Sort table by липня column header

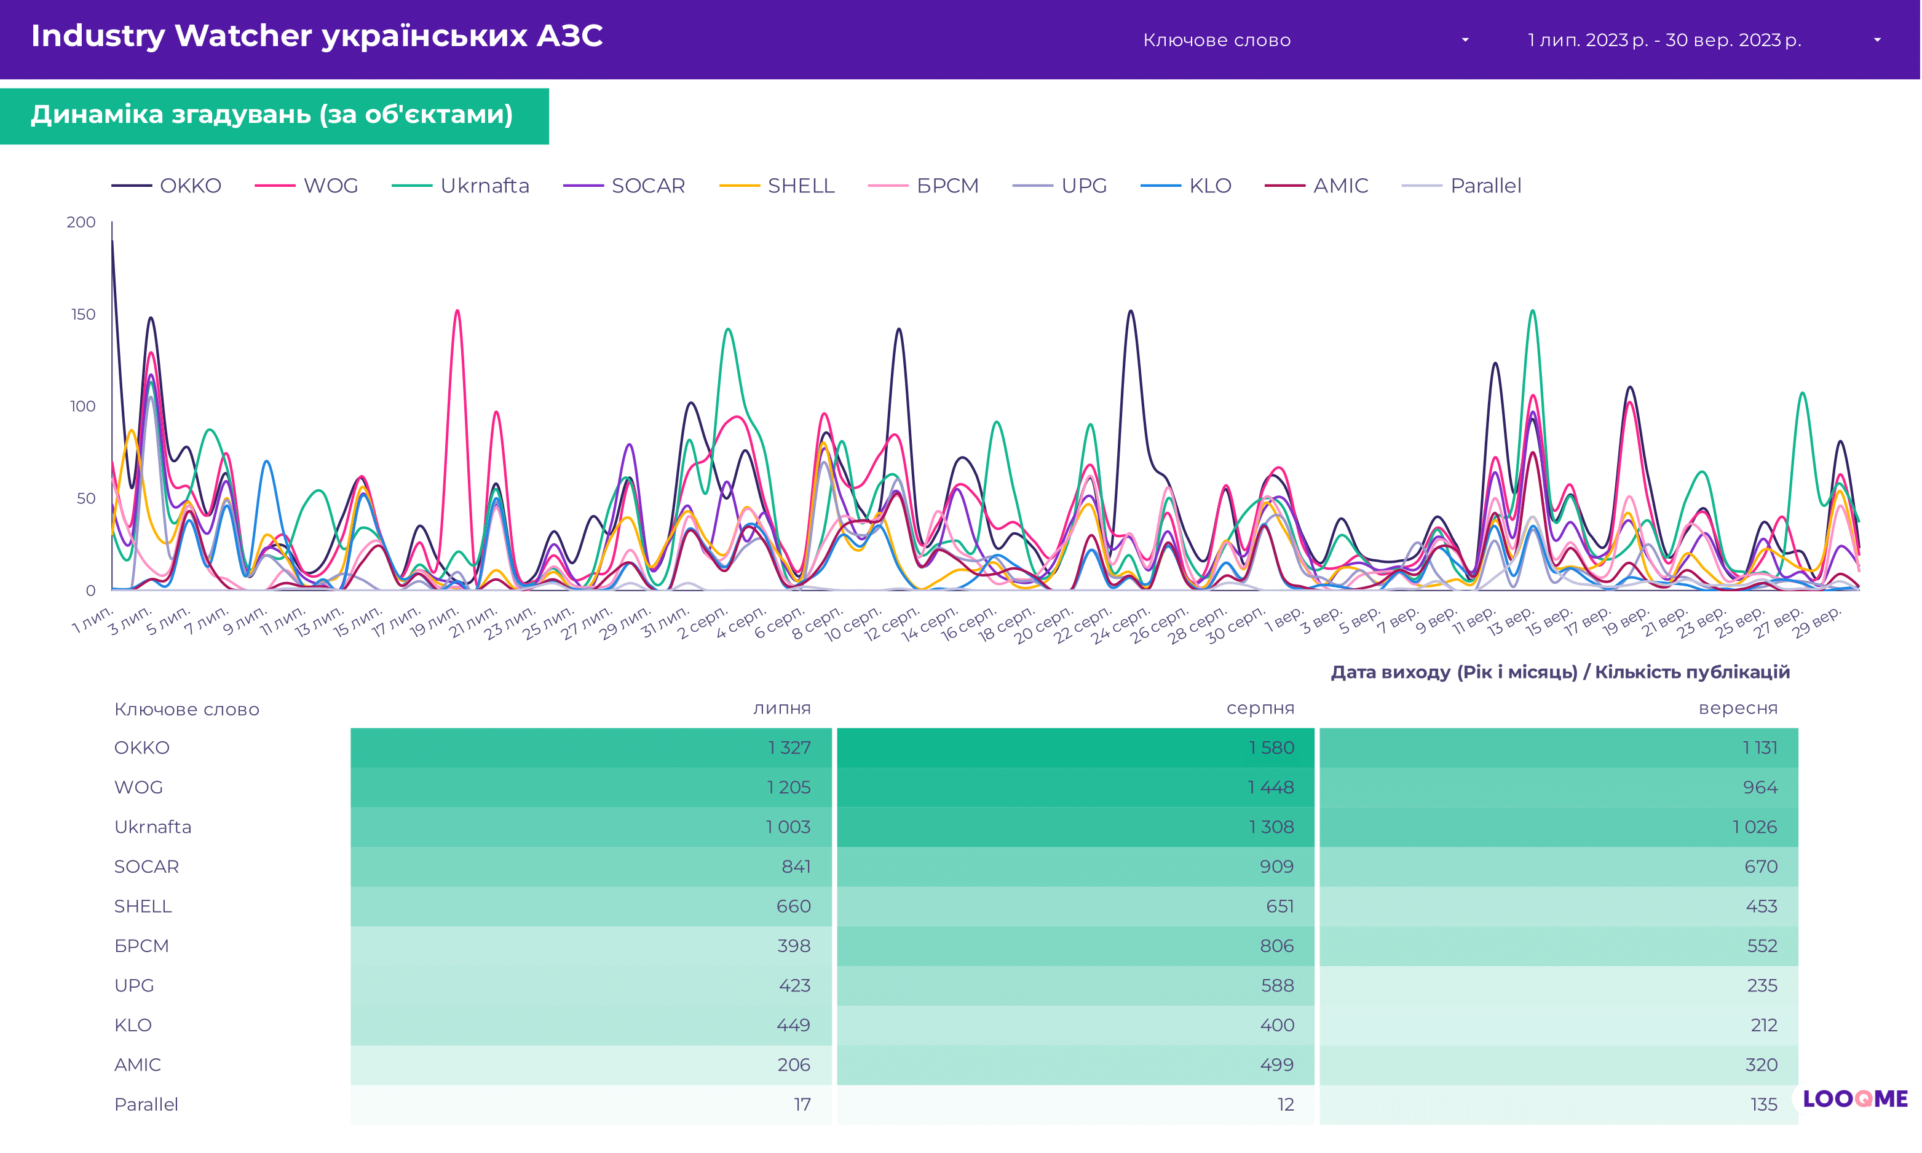coord(781,709)
